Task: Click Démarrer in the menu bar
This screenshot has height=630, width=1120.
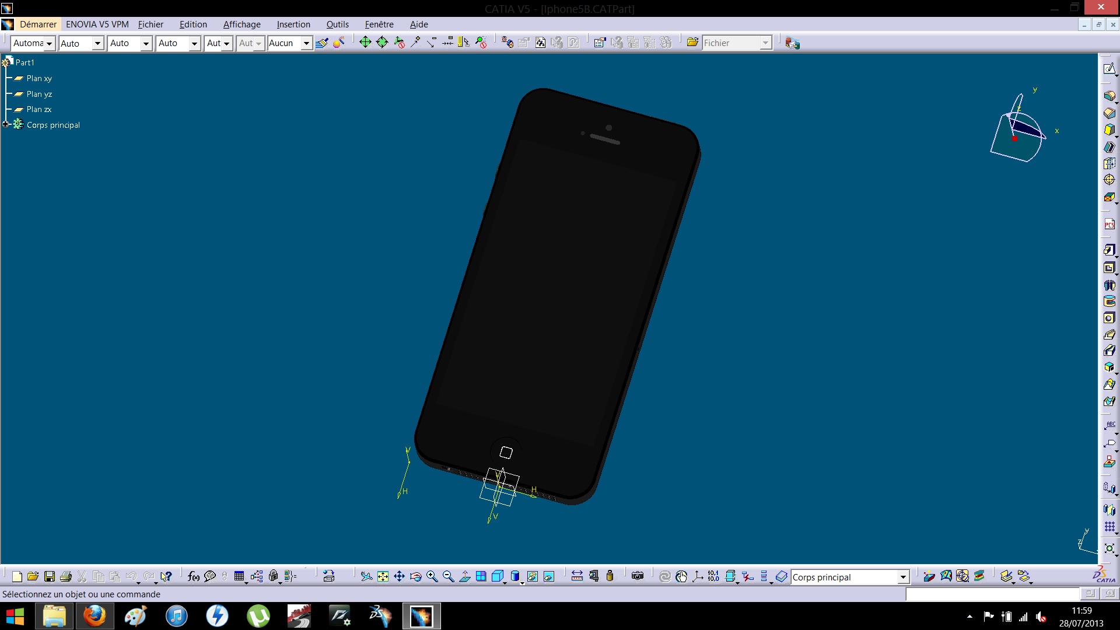Action: 38,24
